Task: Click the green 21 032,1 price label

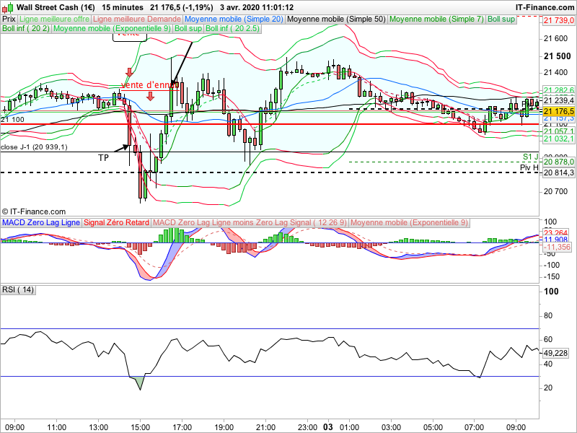Action: (558, 139)
